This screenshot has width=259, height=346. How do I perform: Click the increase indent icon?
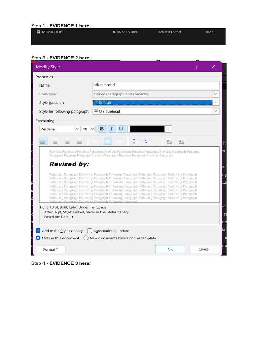(x=181, y=141)
